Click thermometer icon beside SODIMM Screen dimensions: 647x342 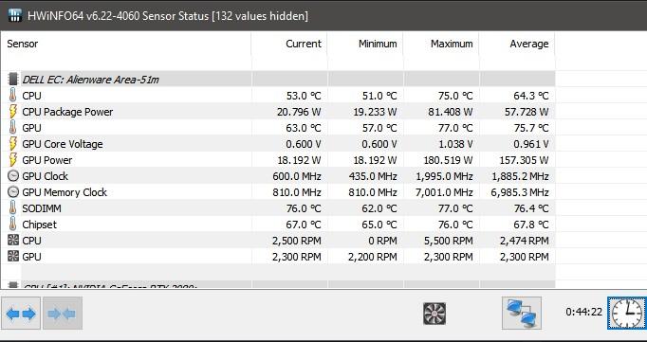point(12,208)
